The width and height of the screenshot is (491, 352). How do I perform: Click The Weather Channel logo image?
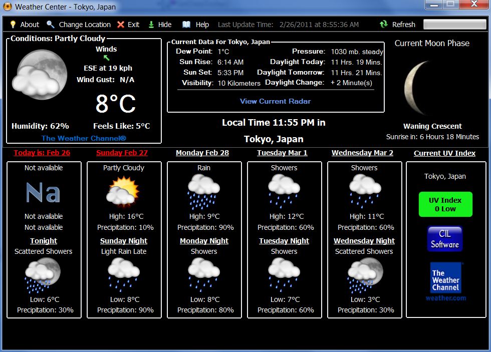pos(445,281)
